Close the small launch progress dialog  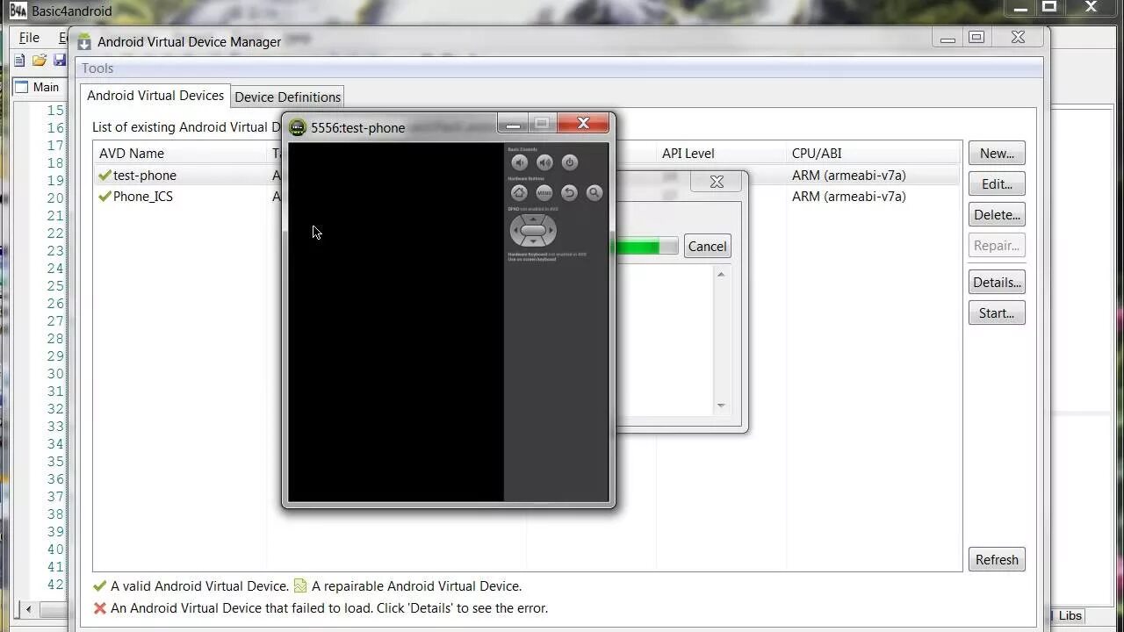[717, 182]
